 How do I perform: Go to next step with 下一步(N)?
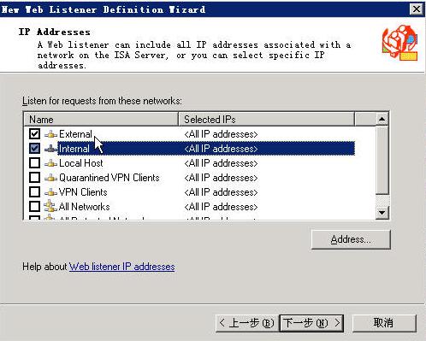click(x=311, y=323)
